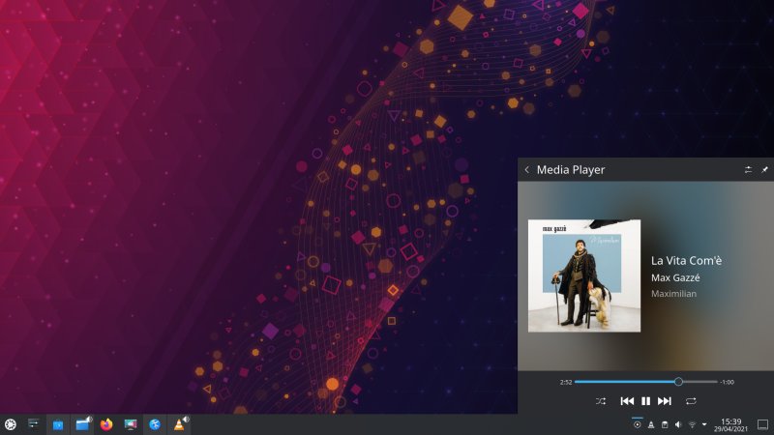
Task: Pin the Media Player popup open
Action: tap(764, 170)
